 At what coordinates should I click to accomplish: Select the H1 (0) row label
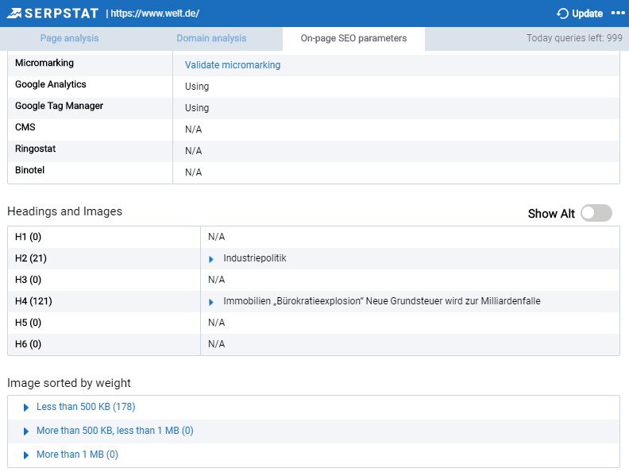[28, 237]
